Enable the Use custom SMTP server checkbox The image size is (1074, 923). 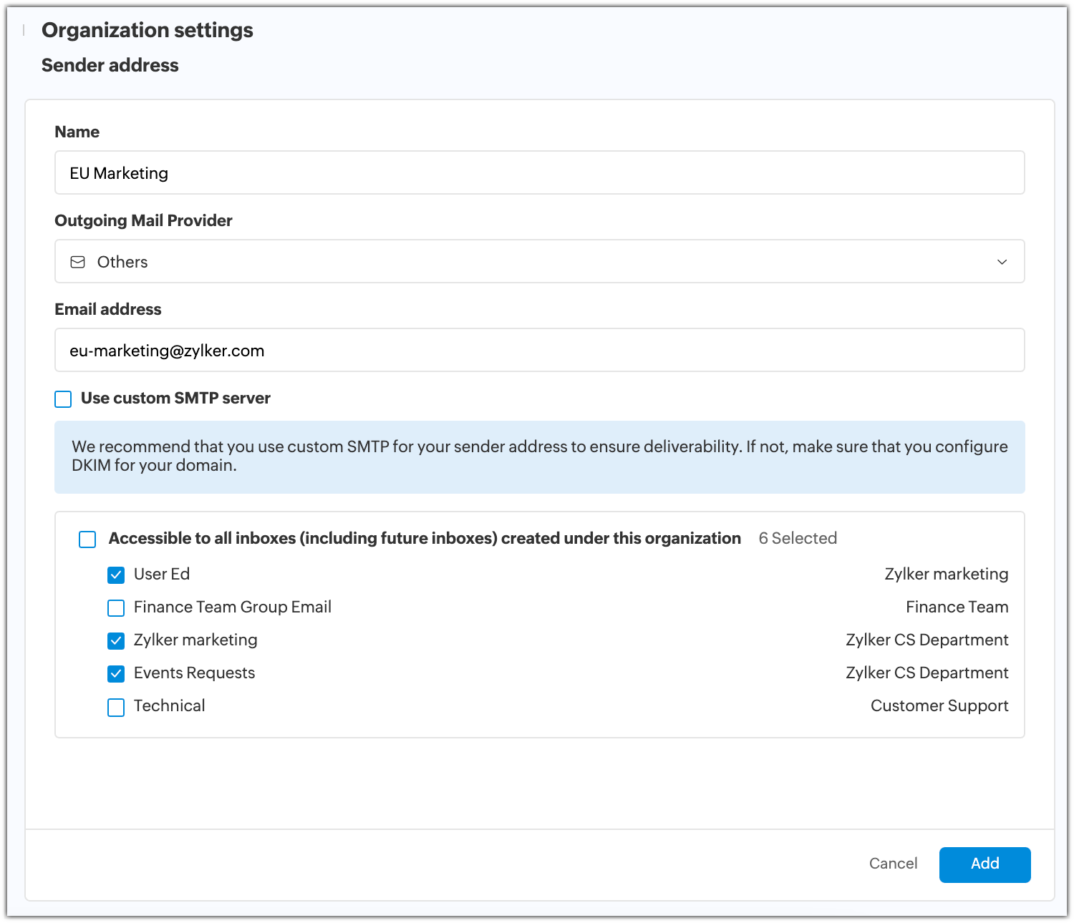pos(62,399)
